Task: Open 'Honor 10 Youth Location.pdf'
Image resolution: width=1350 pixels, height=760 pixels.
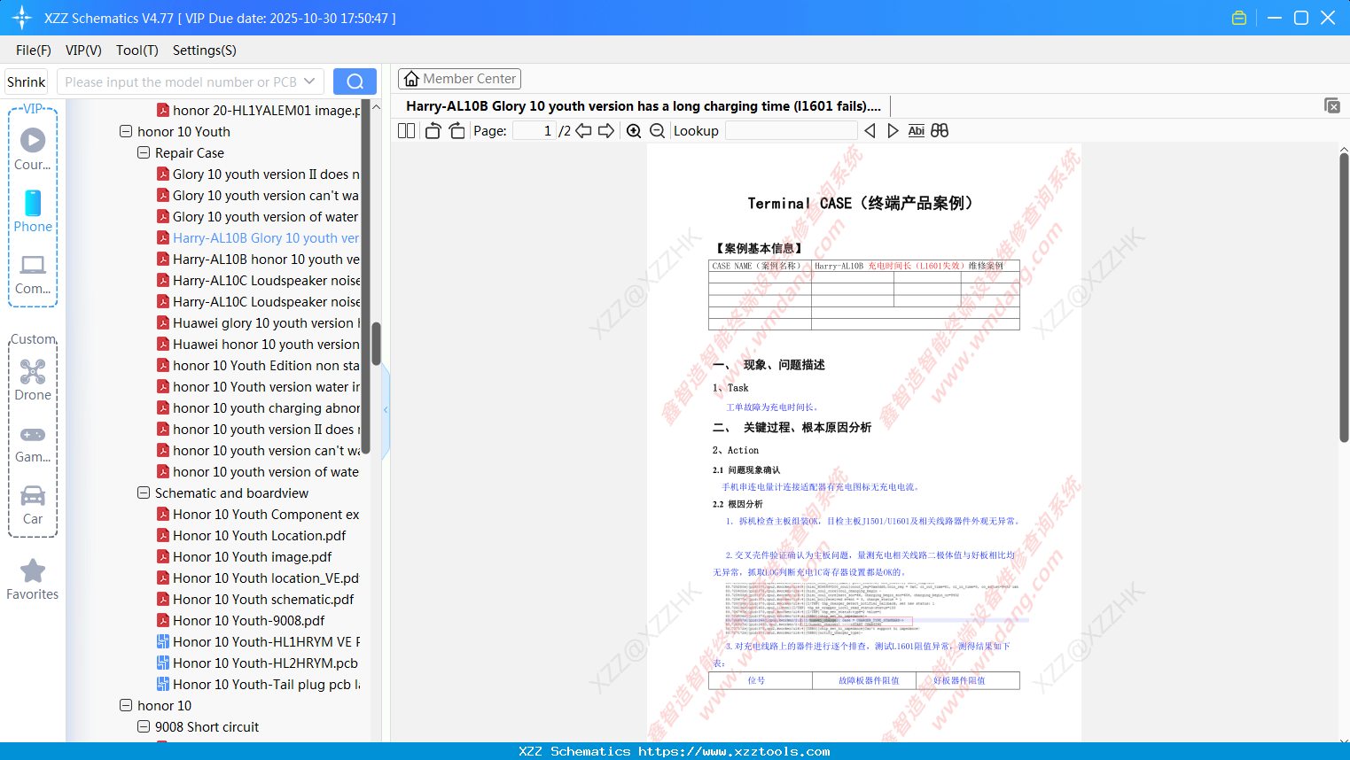Action: click(252, 535)
